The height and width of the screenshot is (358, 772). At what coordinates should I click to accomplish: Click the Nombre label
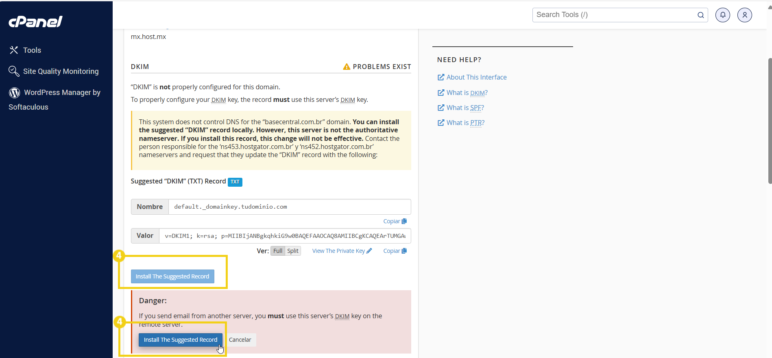coord(150,207)
